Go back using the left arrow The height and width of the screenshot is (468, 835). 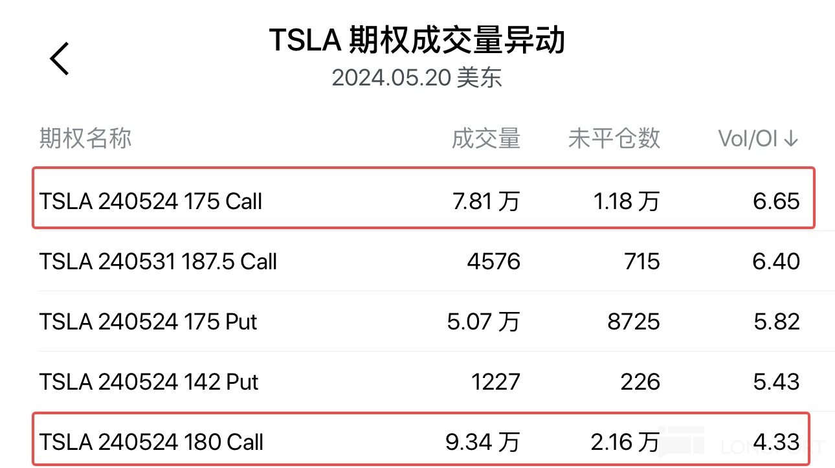[x=60, y=59]
